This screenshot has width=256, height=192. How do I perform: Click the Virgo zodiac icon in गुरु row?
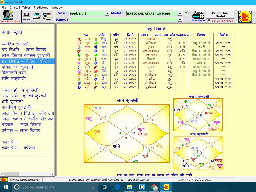(x=96, y=59)
